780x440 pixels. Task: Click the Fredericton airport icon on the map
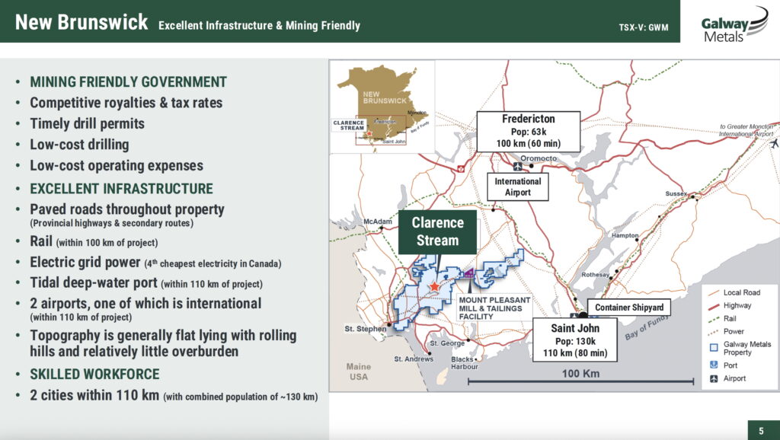[518, 165]
